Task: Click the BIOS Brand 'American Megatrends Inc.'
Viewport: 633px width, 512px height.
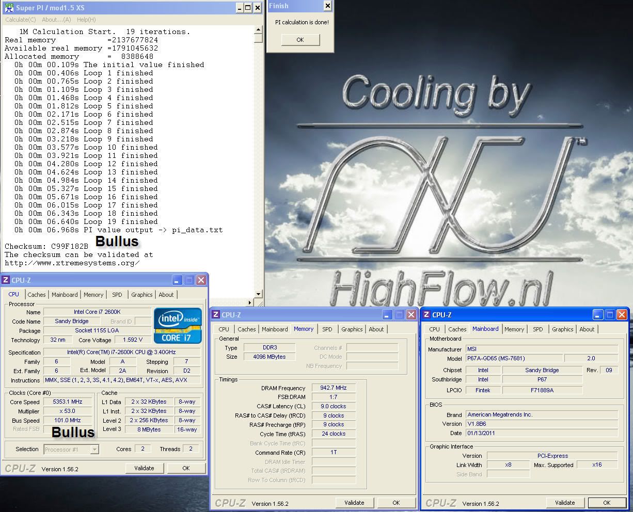Action: 542,414
